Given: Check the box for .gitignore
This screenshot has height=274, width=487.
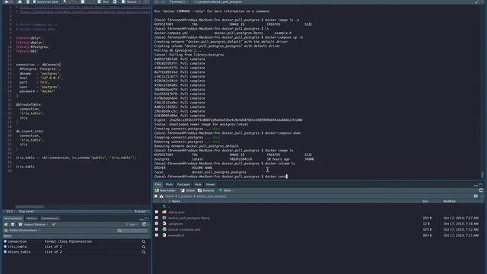Looking at the screenshot, I should coord(157,223).
